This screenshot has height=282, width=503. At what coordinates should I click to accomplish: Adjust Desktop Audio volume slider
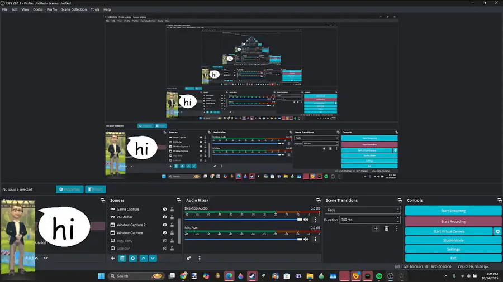click(x=243, y=220)
